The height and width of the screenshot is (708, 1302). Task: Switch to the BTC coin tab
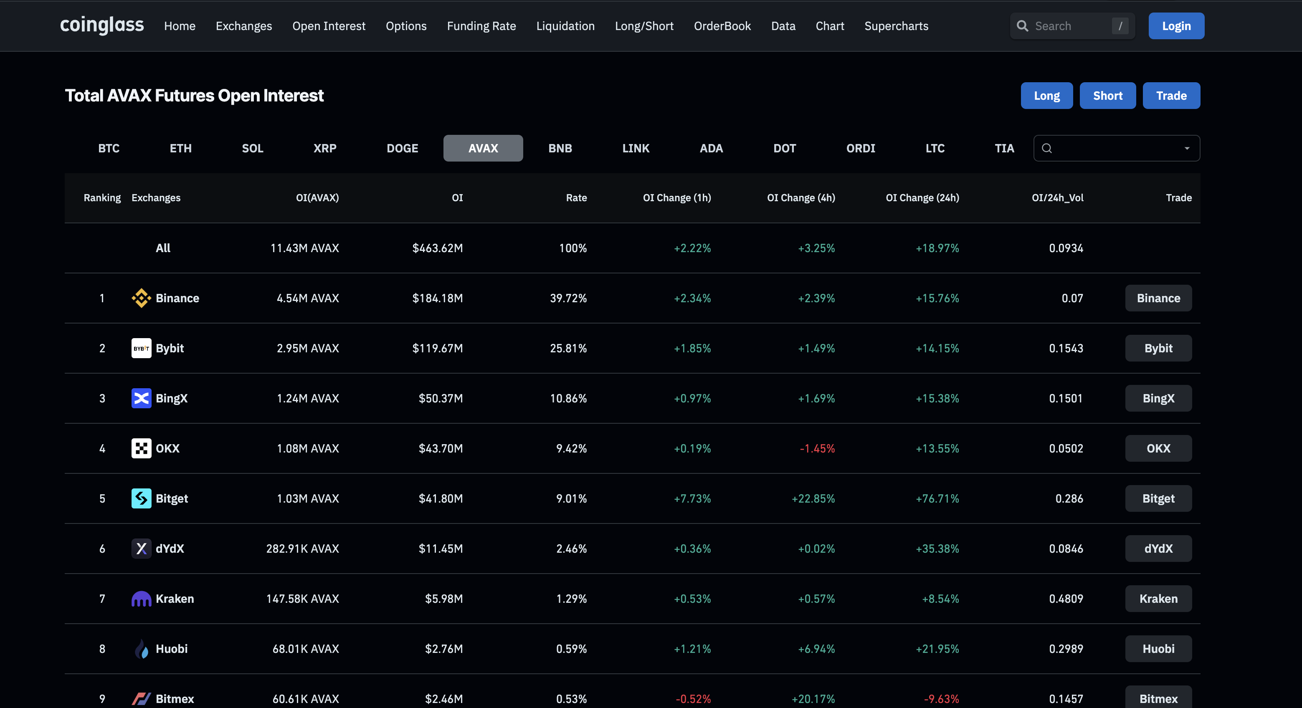(109, 149)
